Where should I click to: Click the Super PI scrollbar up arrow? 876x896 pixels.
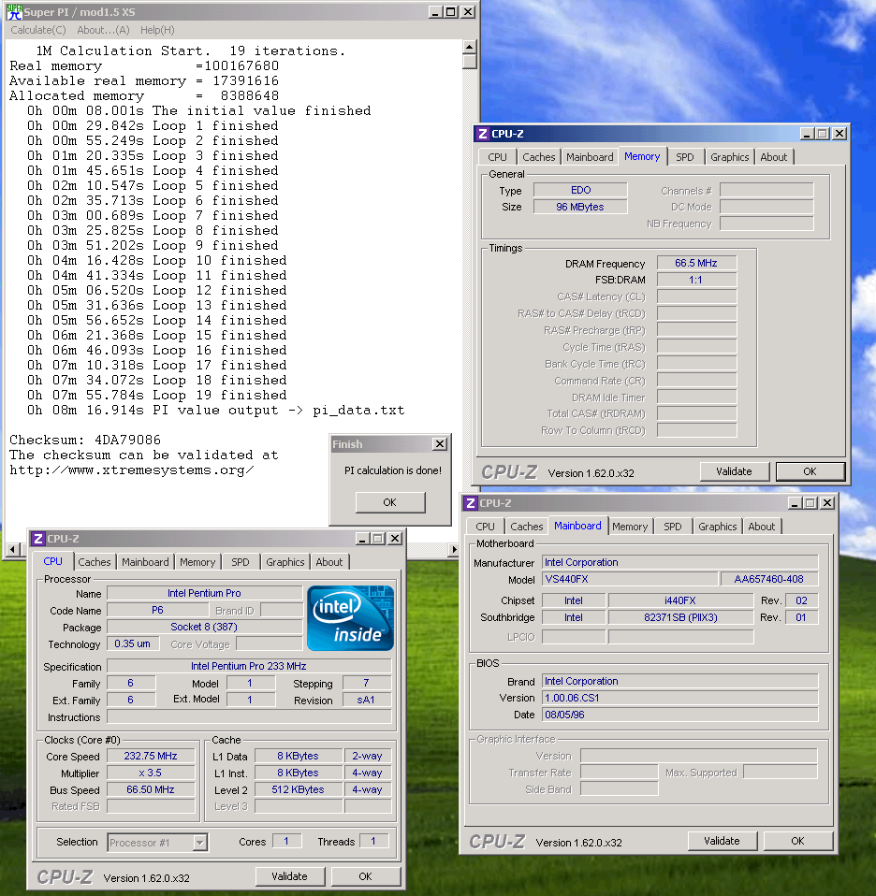pos(469,45)
